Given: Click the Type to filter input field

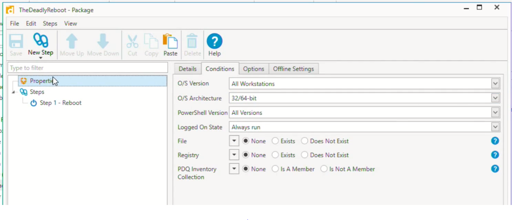Looking at the screenshot, I should [x=88, y=68].
